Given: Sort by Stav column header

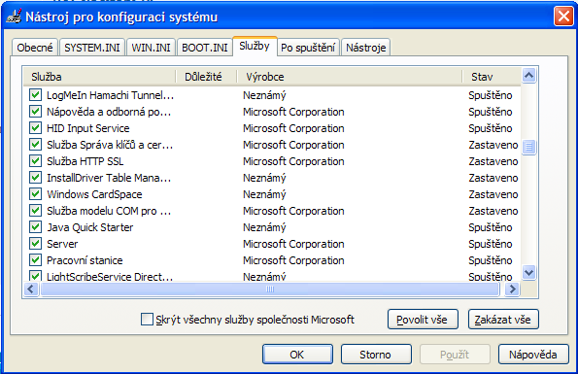Looking at the screenshot, I should [492, 77].
